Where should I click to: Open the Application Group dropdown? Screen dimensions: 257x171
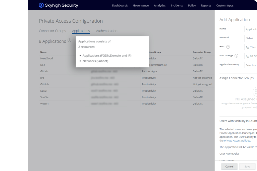[250, 65]
